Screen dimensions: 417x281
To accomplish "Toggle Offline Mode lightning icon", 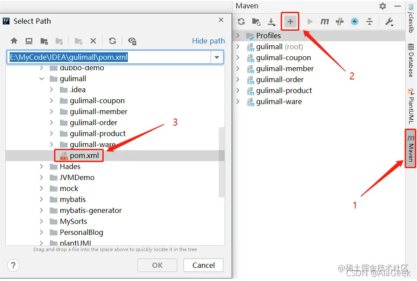I will (355, 22).
